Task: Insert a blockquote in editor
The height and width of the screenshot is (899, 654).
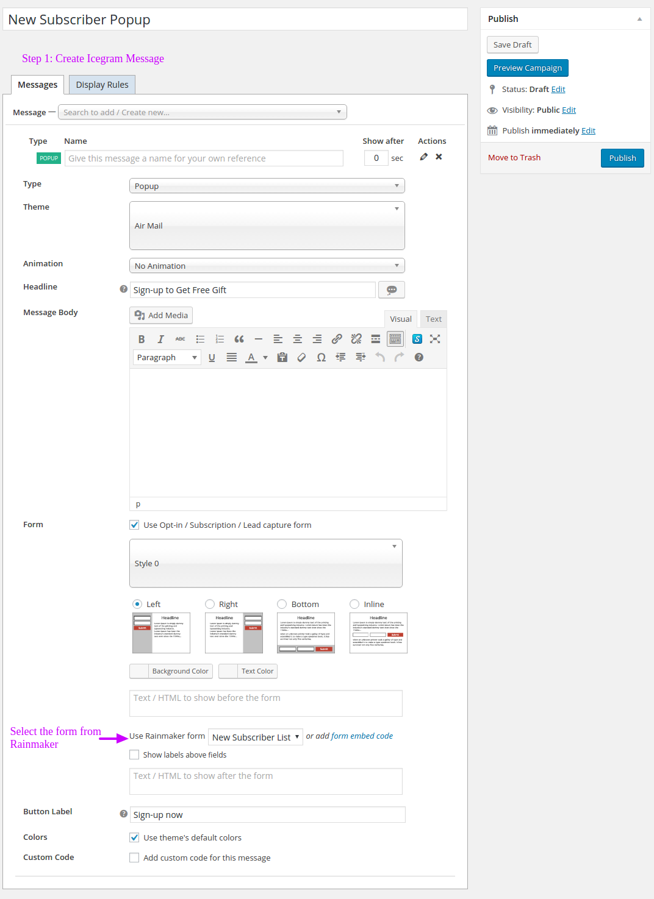Action: coord(239,339)
